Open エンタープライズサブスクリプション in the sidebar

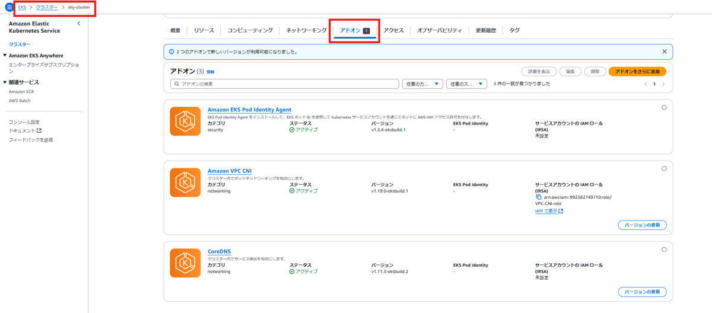(44, 67)
